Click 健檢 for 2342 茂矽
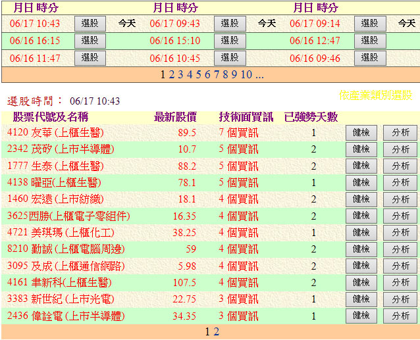Viewport: 420px width, 340px height. coord(361,149)
